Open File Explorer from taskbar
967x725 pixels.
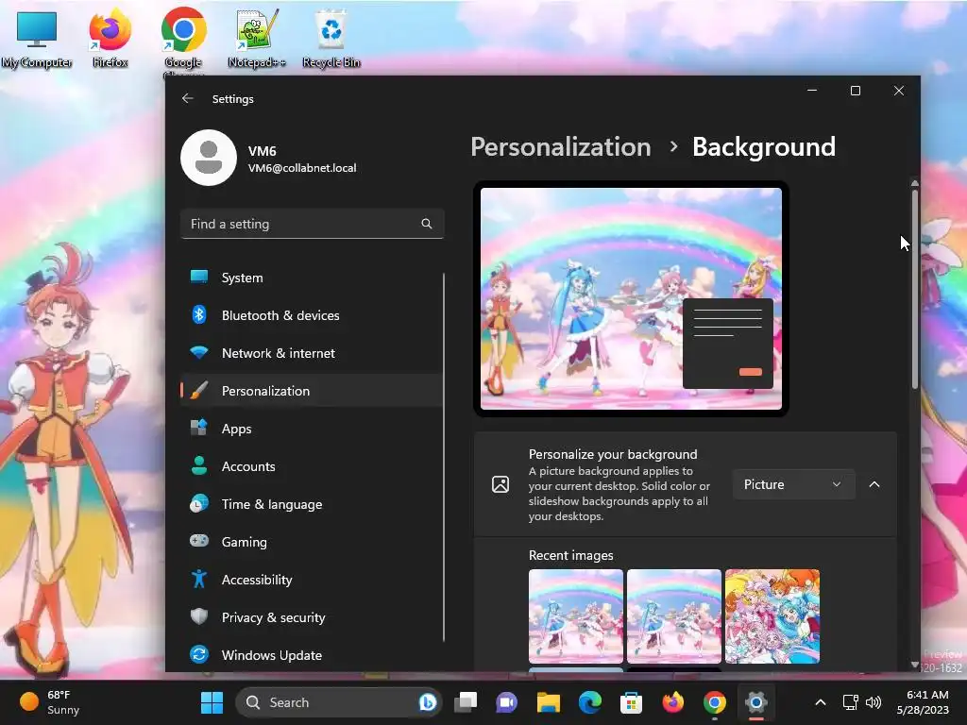(549, 702)
